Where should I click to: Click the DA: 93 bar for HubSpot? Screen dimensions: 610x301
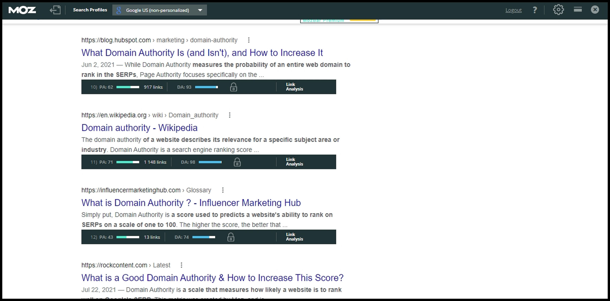(207, 87)
